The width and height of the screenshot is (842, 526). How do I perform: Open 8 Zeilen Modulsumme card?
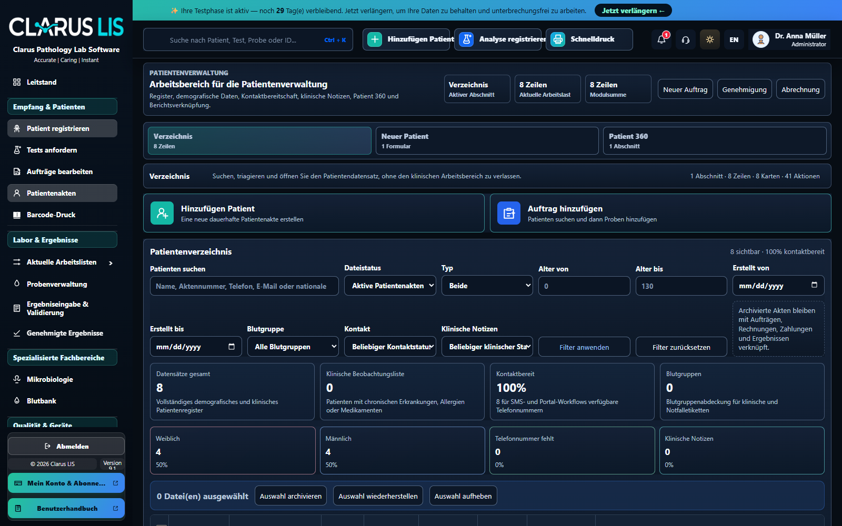click(x=618, y=89)
